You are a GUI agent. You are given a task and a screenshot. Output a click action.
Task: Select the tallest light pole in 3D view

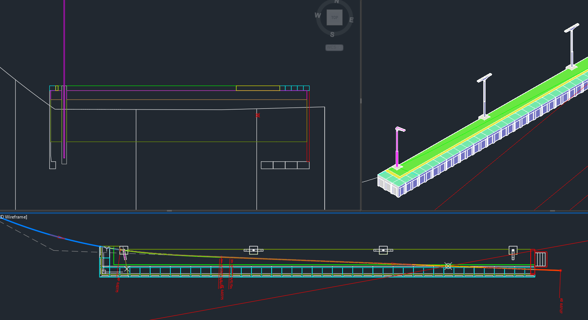(x=572, y=45)
